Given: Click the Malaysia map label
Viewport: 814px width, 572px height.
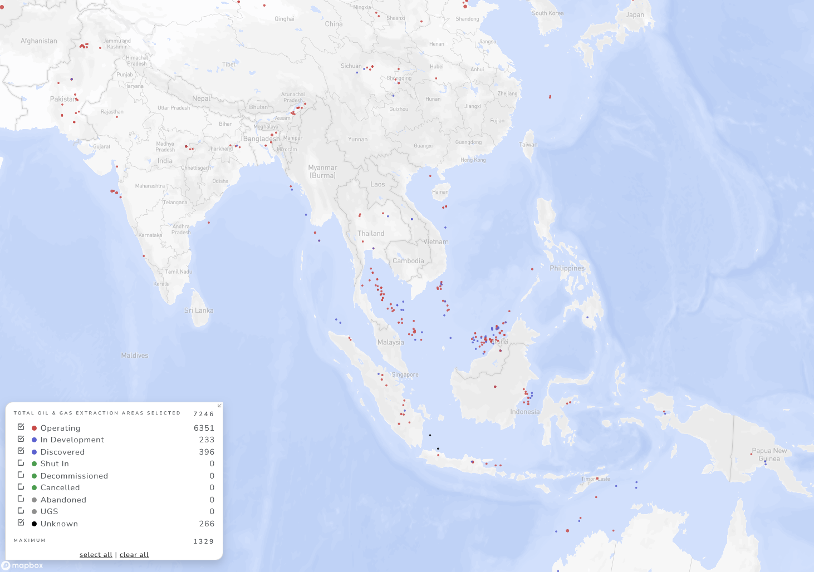Looking at the screenshot, I should (391, 343).
